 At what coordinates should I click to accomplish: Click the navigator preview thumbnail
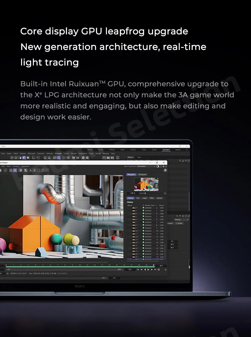coord(146,184)
